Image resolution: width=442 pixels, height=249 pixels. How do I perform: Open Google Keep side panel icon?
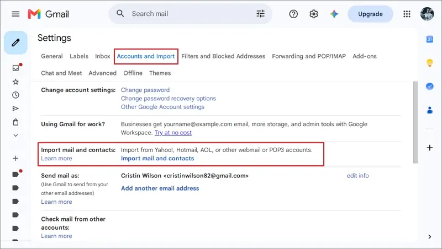click(430, 63)
